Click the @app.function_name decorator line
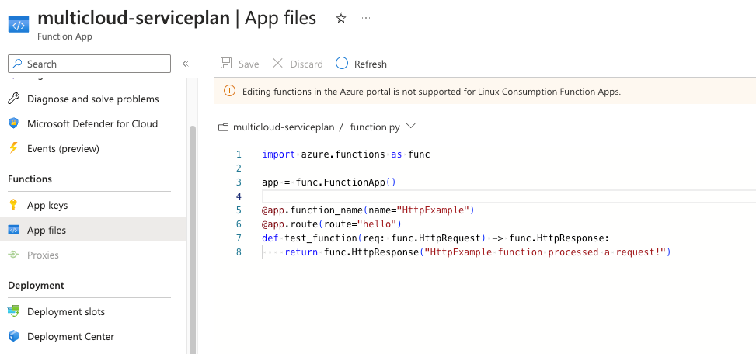 [x=368, y=210]
